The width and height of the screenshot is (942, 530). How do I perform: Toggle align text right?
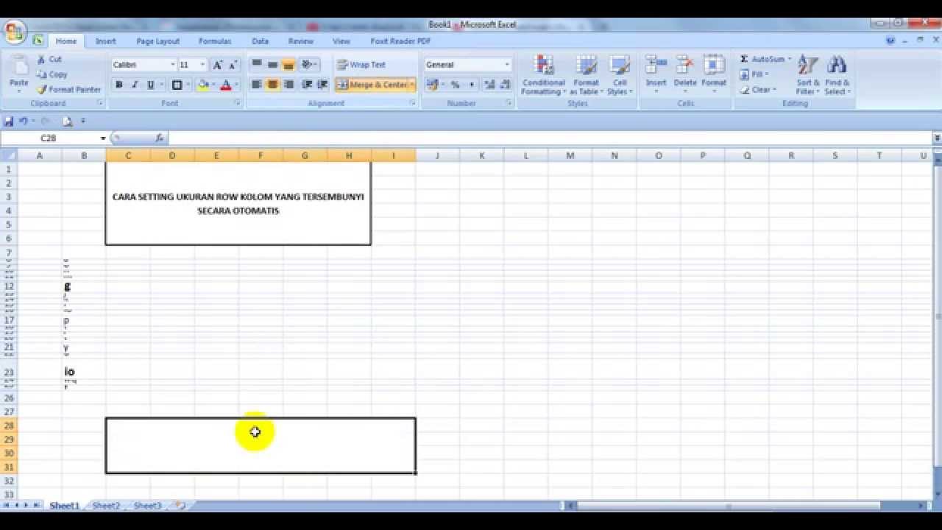(x=288, y=85)
